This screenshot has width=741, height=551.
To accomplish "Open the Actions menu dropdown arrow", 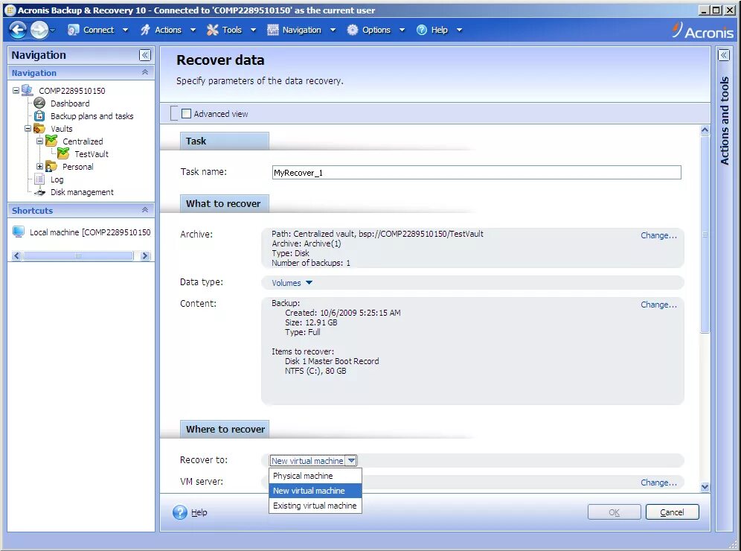I will [193, 30].
